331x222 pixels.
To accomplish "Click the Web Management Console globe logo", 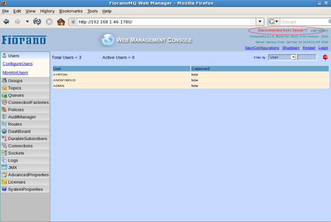I will pos(108,40).
